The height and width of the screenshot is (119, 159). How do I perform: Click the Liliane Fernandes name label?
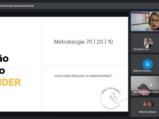[143, 28]
